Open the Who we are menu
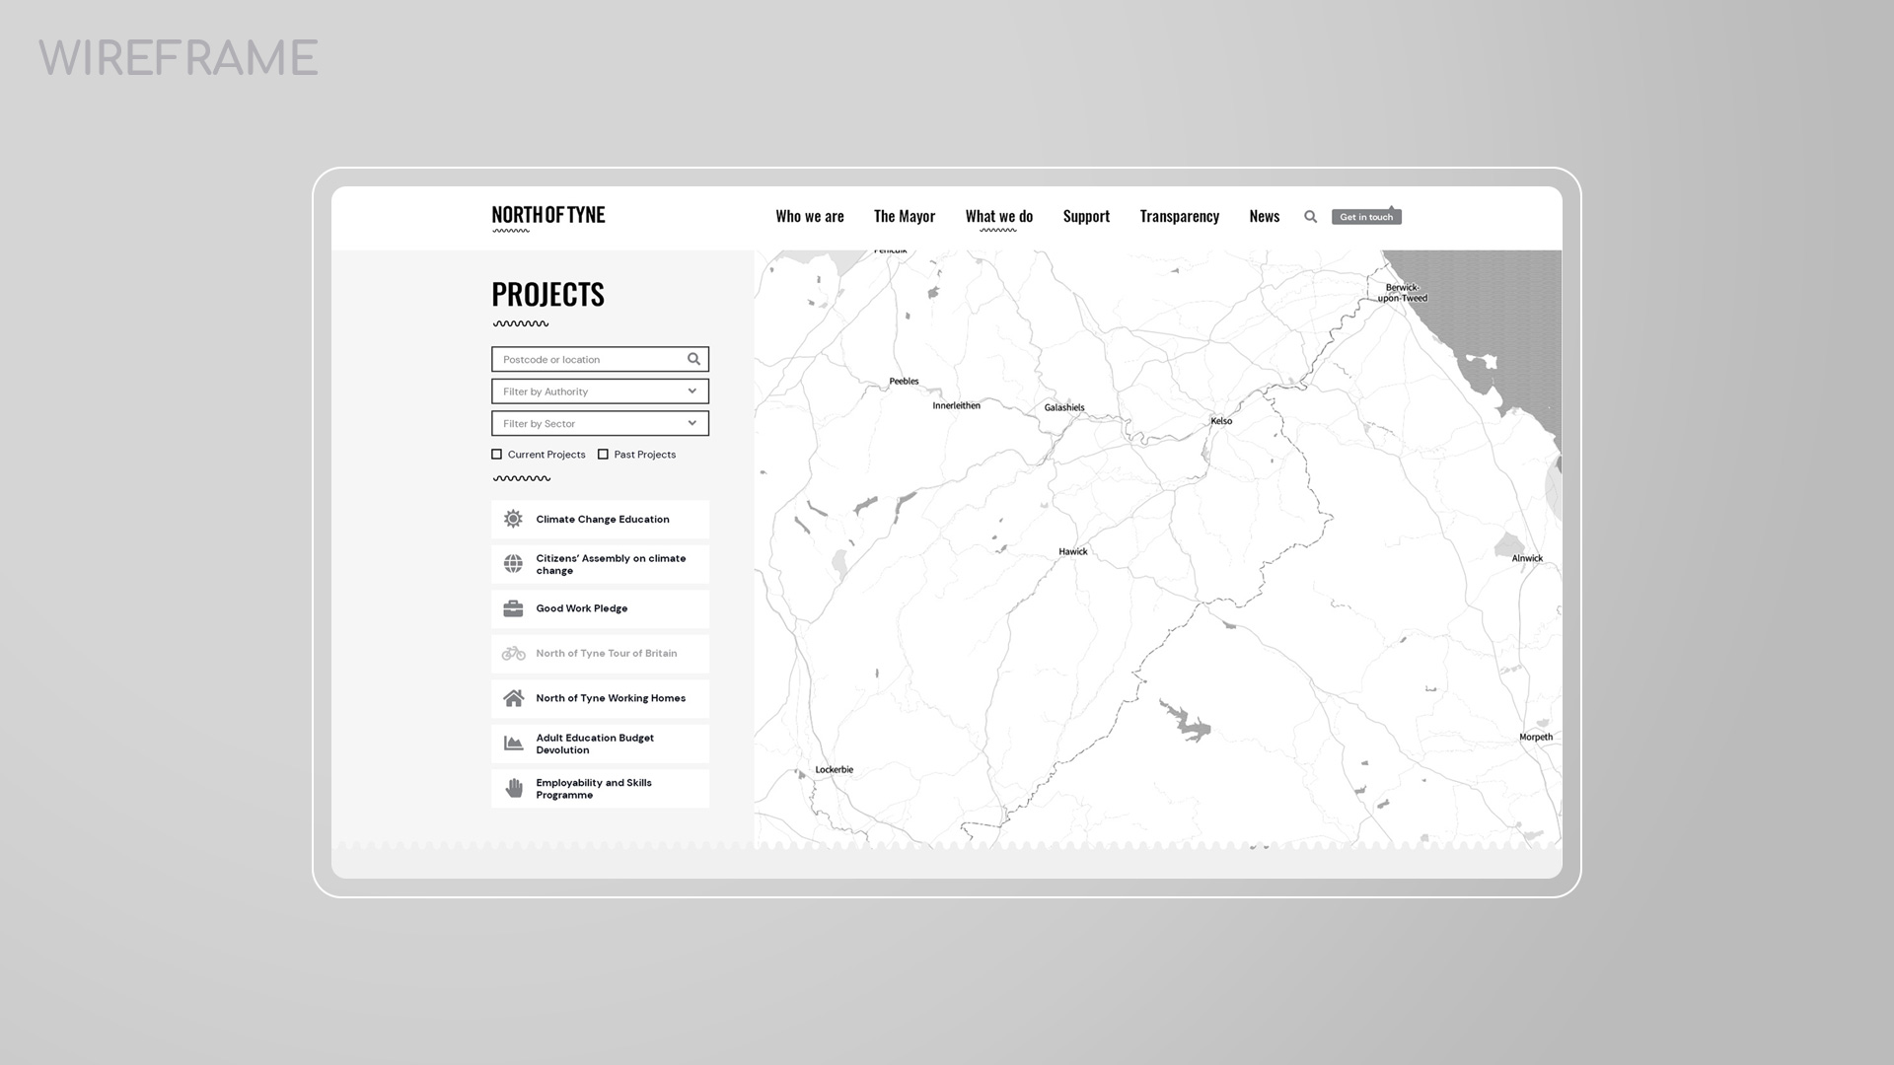The image size is (1894, 1065). pos(810,216)
